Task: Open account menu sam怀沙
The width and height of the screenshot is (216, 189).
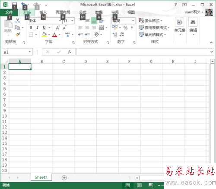Action: tap(194, 12)
